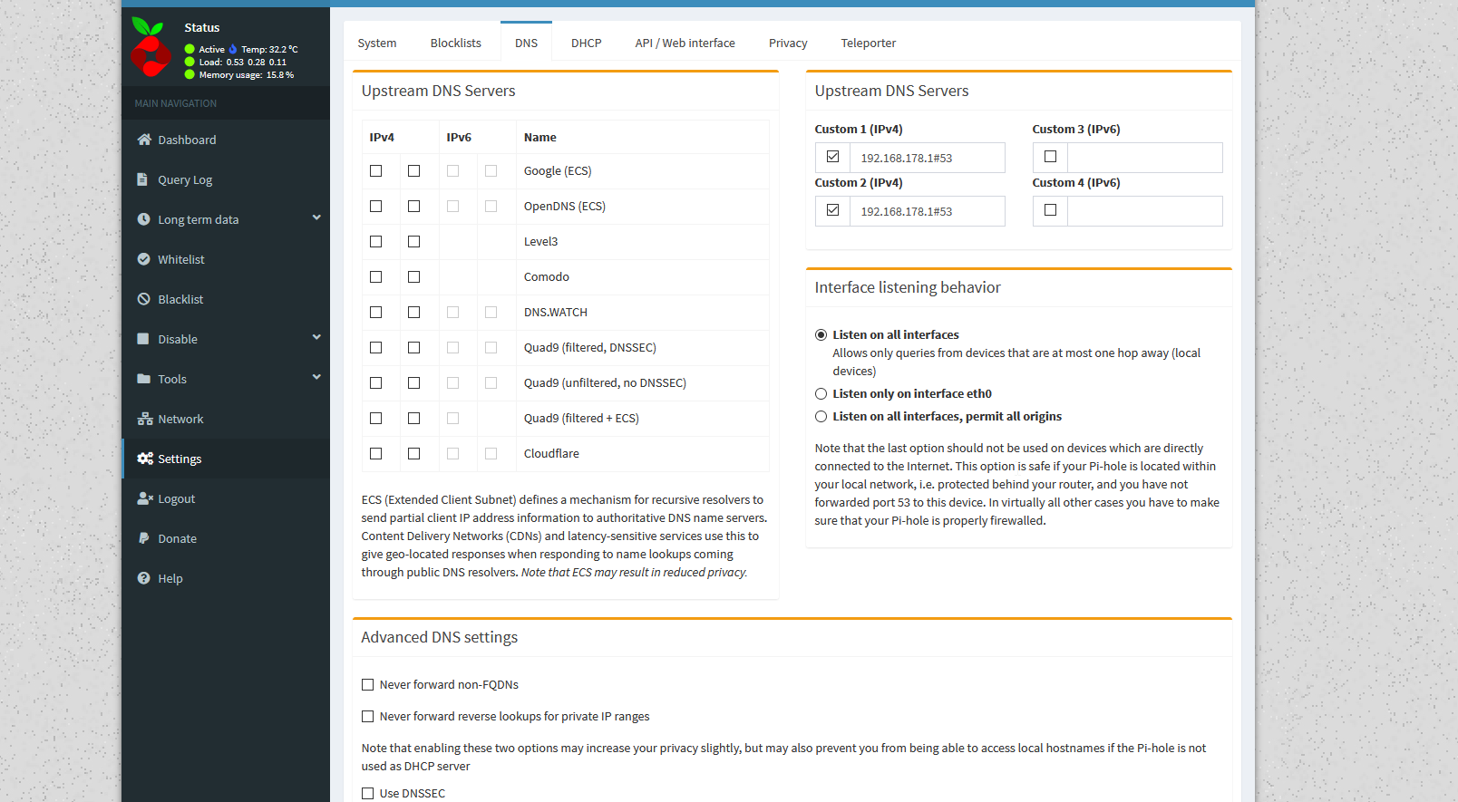Open the DHCP tab
The height and width of the screenshot is (802, 1458).
point(587,43)
